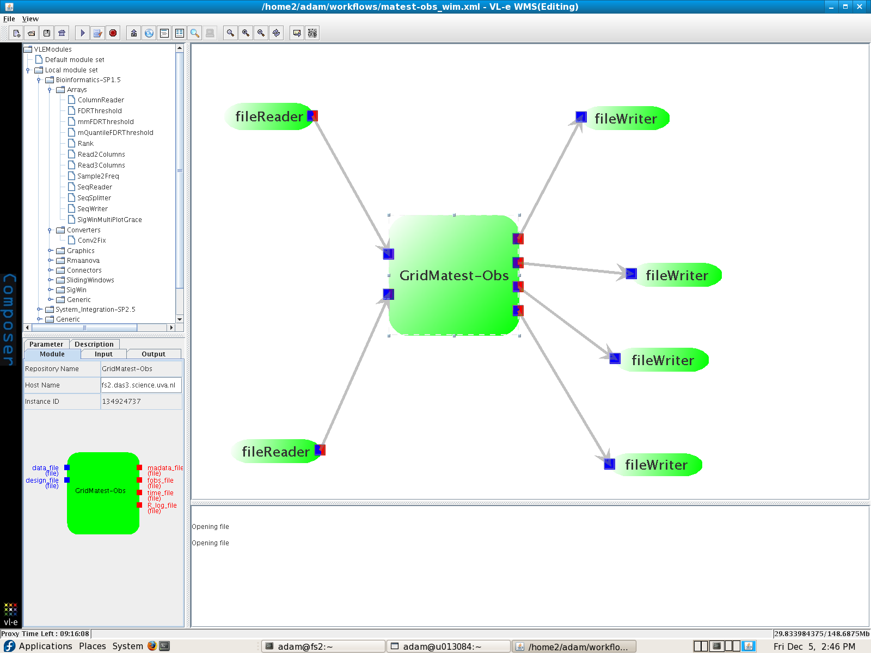Expand the SlidingWindows folder
The image size is (871, 653).
coord(50,280)
